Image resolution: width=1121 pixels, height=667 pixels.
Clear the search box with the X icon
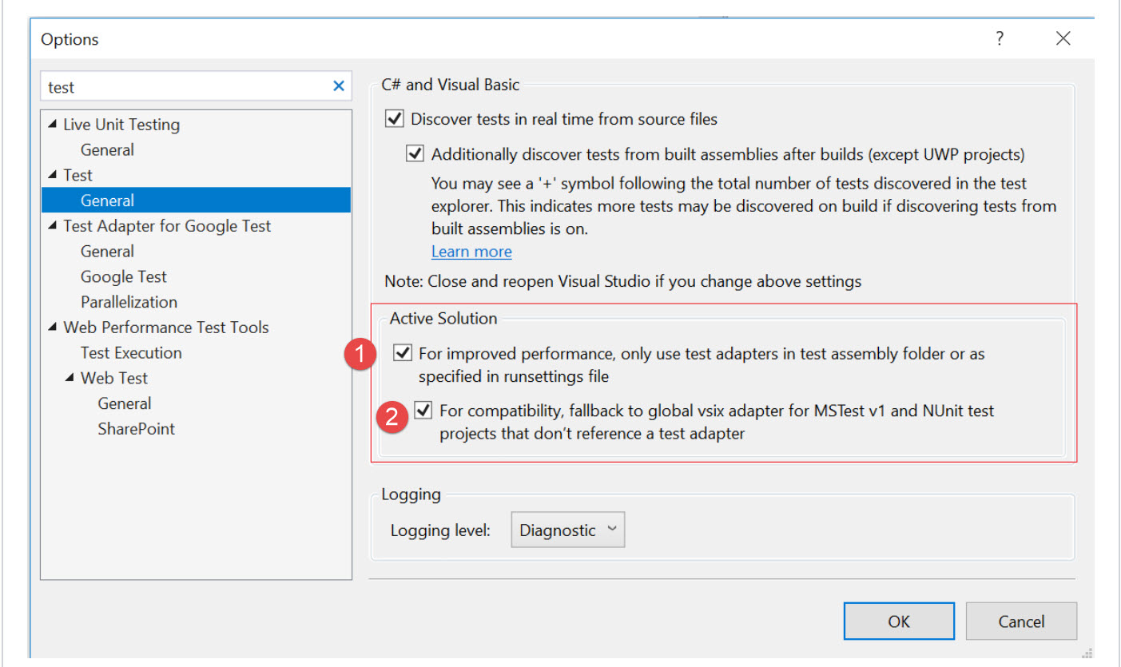coord(339,86)
